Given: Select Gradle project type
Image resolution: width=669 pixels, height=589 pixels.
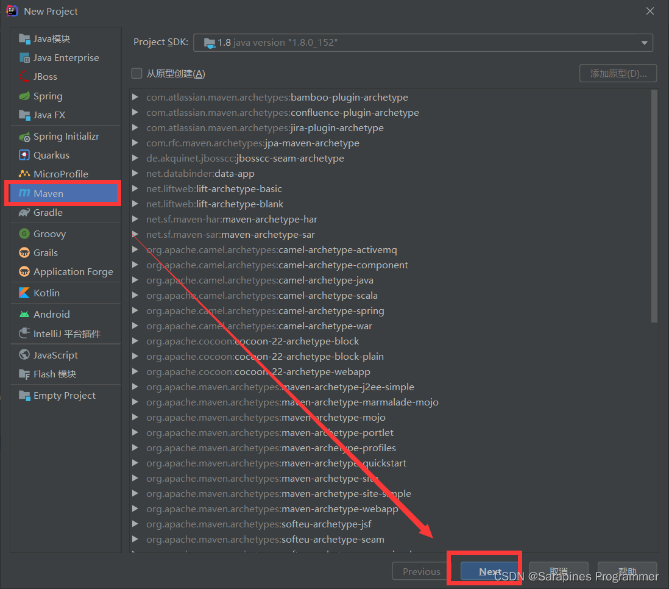Looking at the screenshot, I should click(x=65, y=212).
